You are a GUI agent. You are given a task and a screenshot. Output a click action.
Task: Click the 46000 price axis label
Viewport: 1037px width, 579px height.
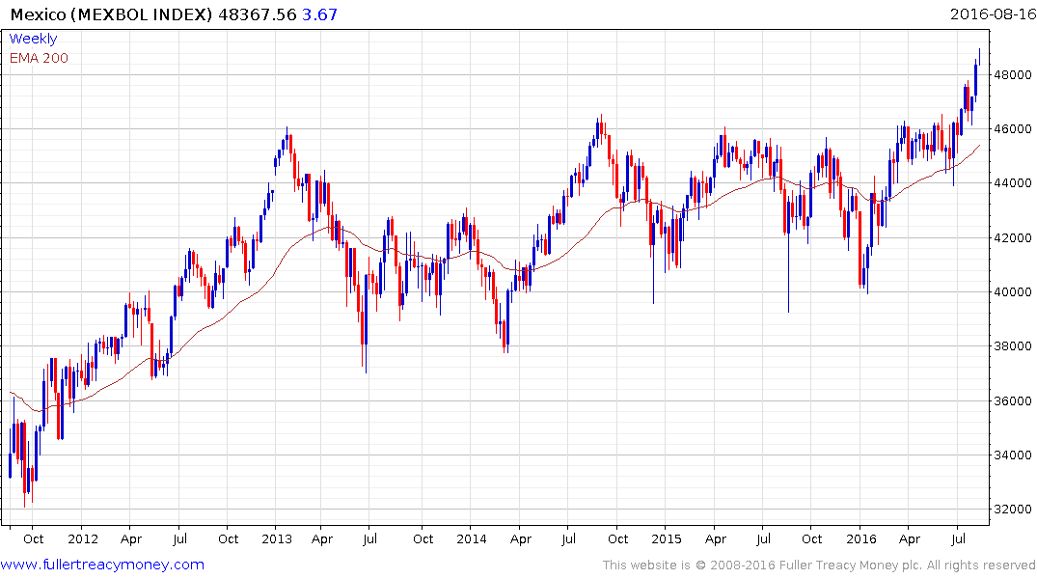pyautogui.click(x=1013, y=129)
